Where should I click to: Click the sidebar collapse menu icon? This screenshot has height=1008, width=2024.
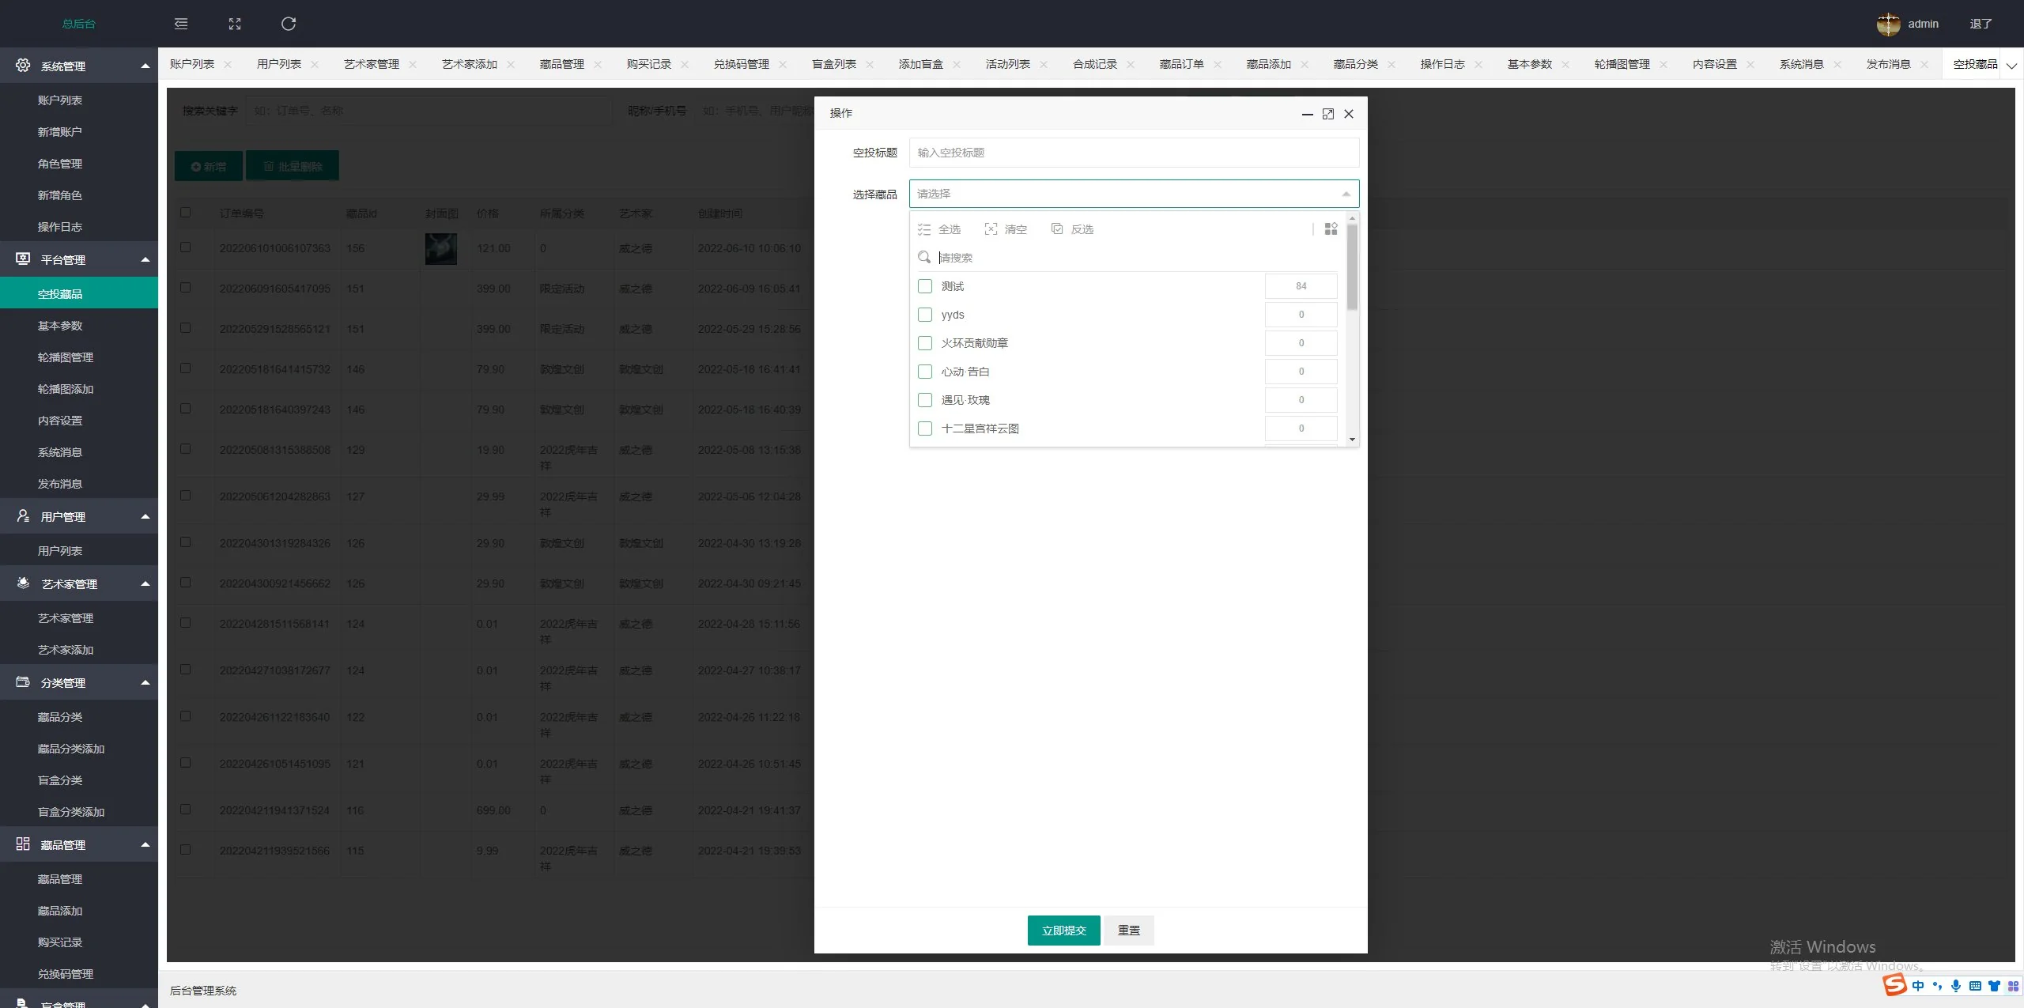[x=181, y=24]
